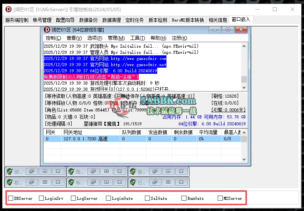304x211 pixels.
Task: Enable the DBServer checkbox
Action: coord(11,198)
